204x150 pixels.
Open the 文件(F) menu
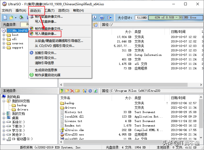(x=7, y=11)
